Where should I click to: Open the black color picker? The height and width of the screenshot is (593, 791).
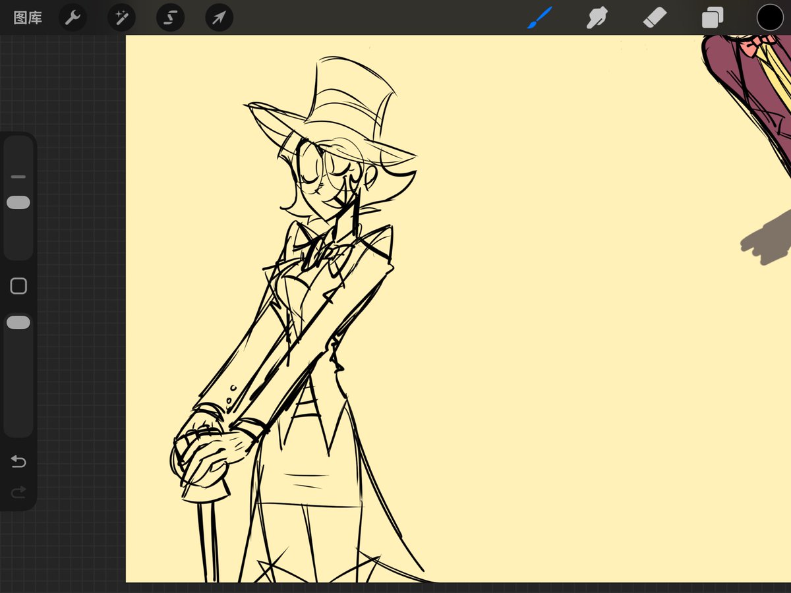pyautogui.click(x=769, y=18)
